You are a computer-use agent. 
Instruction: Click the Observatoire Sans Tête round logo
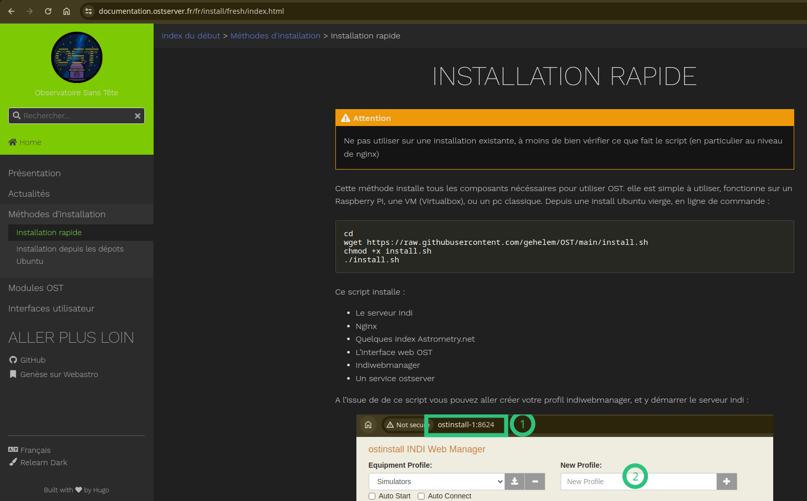77,57
